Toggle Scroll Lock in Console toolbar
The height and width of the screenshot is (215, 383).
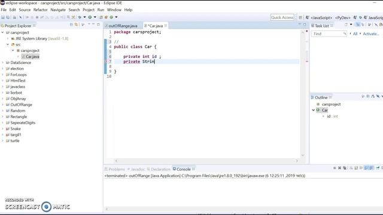tap(356, 168)
